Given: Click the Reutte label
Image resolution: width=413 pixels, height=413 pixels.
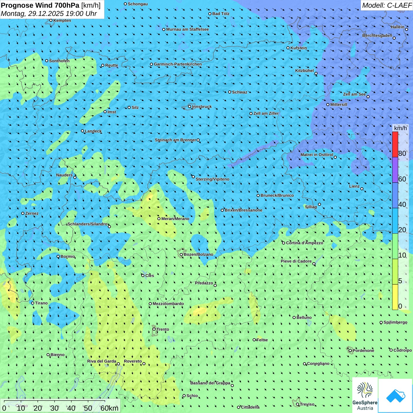Looking at the screenshot, I should [112, 65].
